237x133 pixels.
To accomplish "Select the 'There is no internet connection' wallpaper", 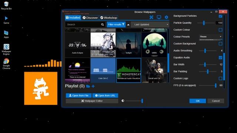I will pyautogui.click(x=77, y=71).
